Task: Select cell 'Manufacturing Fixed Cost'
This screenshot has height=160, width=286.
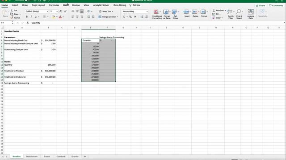Action: click(x=22, y=40)
